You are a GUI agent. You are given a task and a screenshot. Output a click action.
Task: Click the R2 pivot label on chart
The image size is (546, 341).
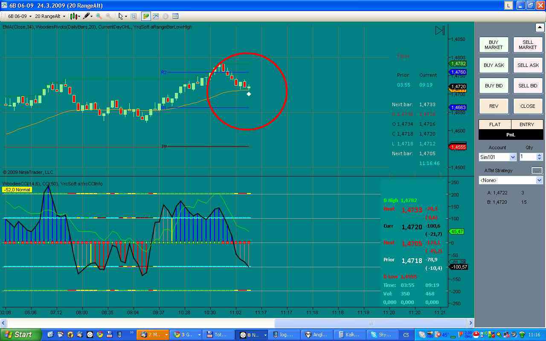click(x=163, y=72)
